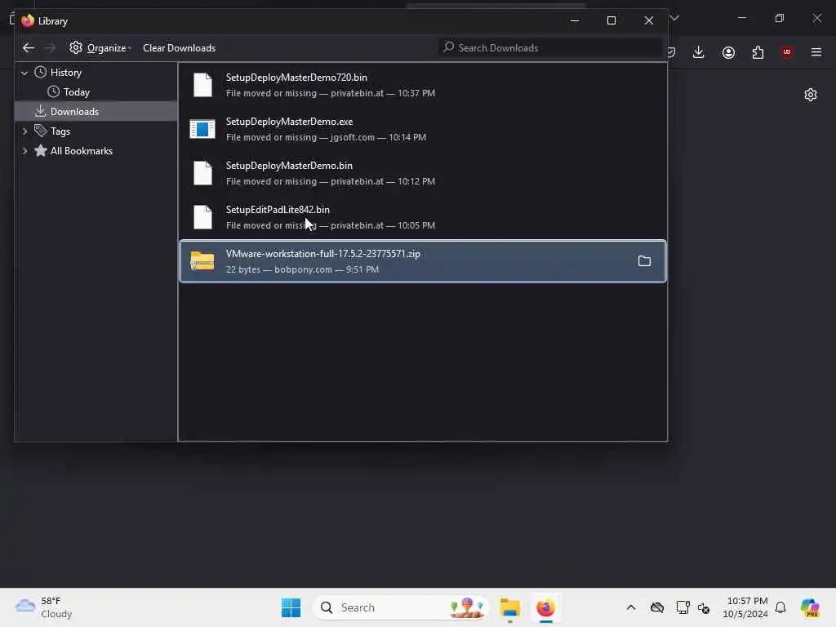
Task: Click the Firefox taskbar icon
Action: coord(545,607)
